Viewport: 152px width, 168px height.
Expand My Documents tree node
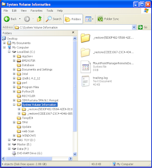coord(4,43)
